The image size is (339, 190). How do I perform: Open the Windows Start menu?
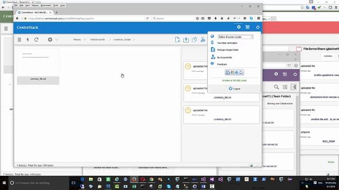[x=4, y=183]
